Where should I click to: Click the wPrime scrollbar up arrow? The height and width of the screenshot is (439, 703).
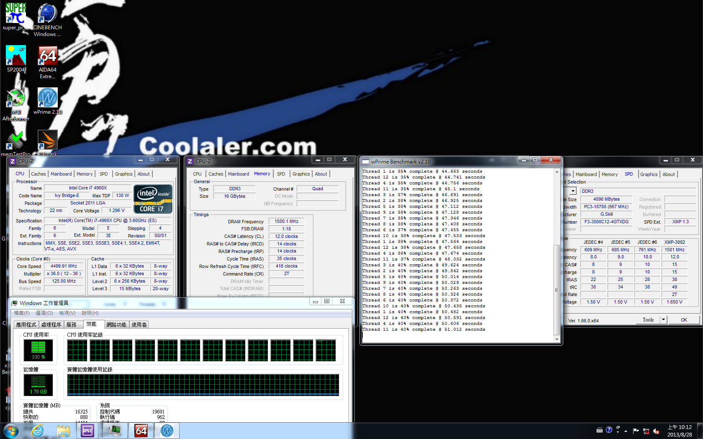coord(557,172)
